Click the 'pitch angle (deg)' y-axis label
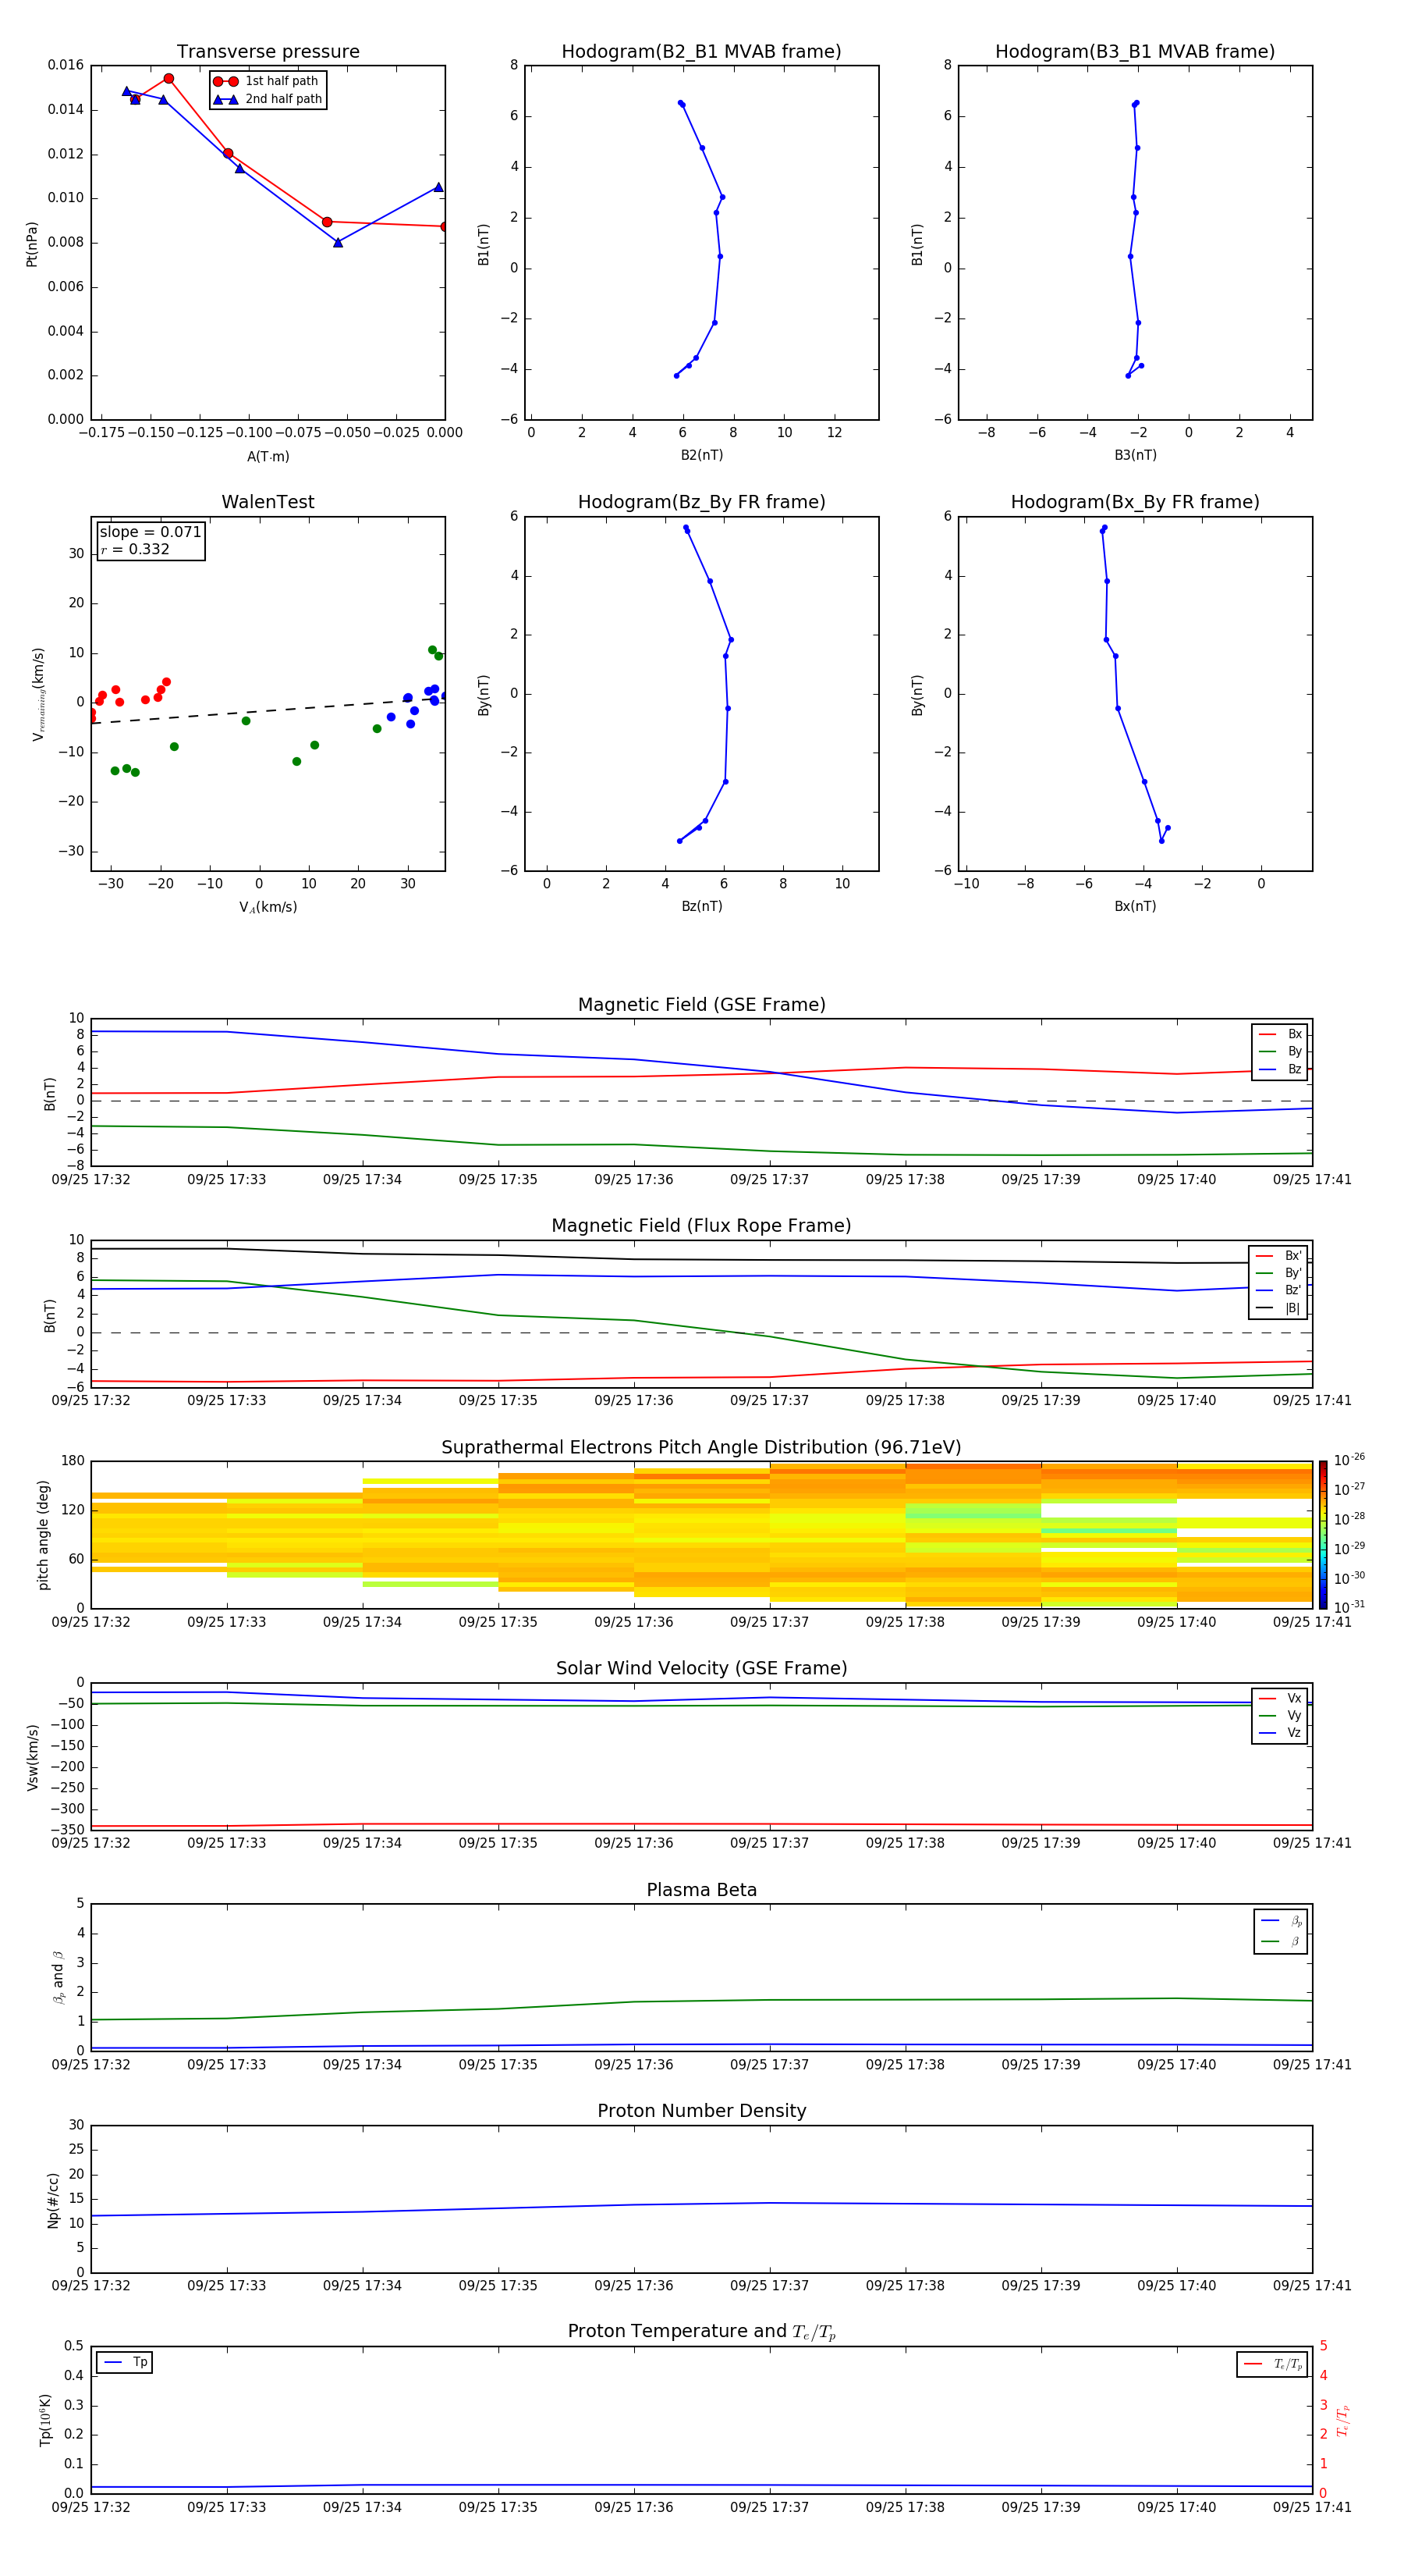 click(x=43, y=1535)
